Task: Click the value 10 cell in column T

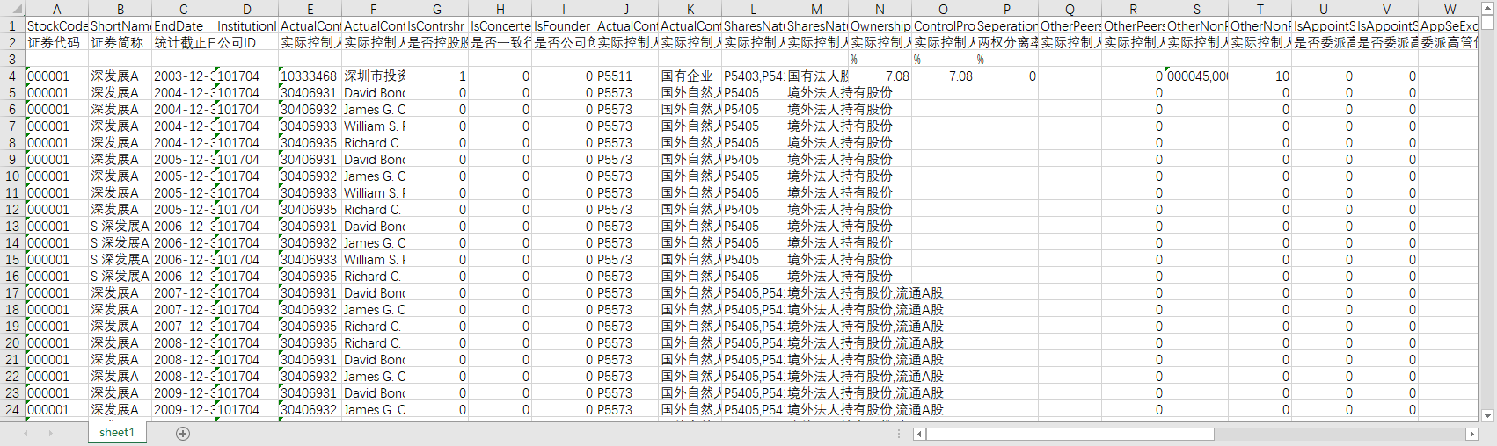Action: tap(1260, 76)
